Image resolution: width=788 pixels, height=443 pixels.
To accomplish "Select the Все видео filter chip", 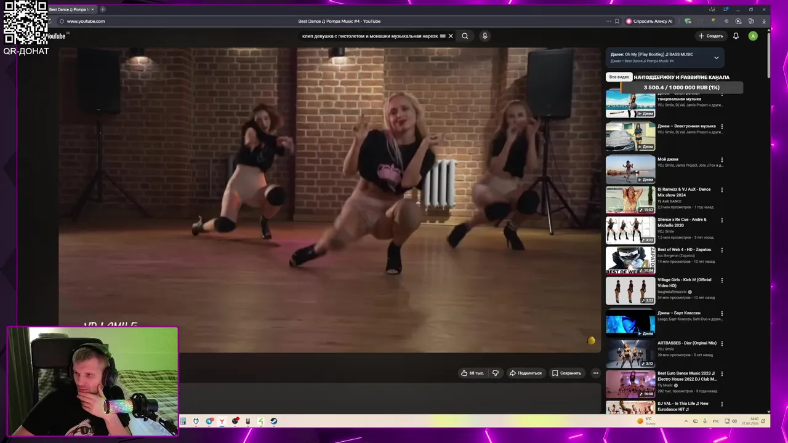I will pyautogui.click(x=619, y=77).
